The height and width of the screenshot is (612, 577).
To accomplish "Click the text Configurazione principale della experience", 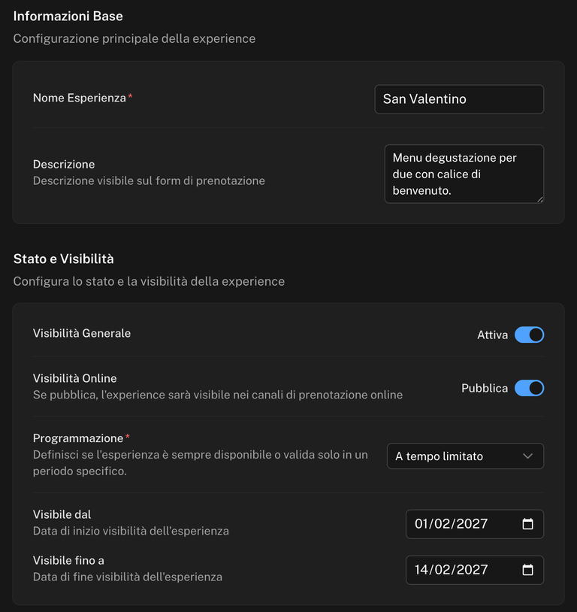I will [x=134, y=38].
